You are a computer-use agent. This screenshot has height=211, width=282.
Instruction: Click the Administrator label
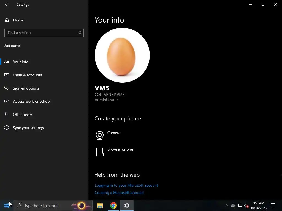point(106,100)
